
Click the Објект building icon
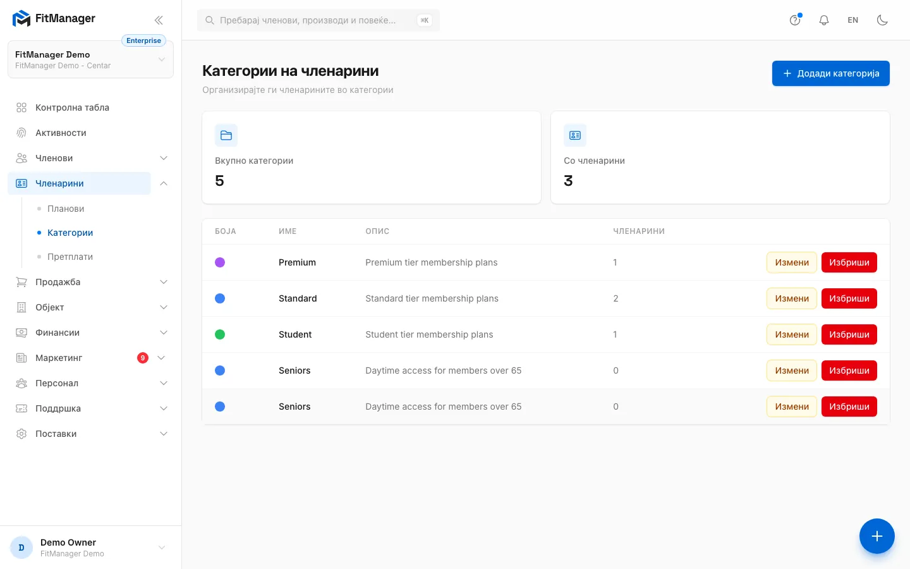[x=21, y=307]
